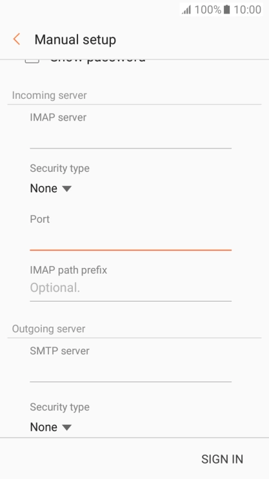Screen dimensions: 269x479
Task: Toggle the partially hidden Show password checkbox
Action: pos(32,61)
